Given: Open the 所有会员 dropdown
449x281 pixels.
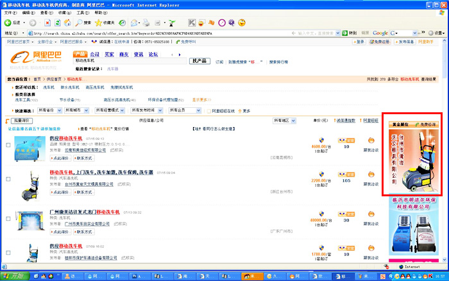Looking at the screenshot, I should (x=185, y=110).
